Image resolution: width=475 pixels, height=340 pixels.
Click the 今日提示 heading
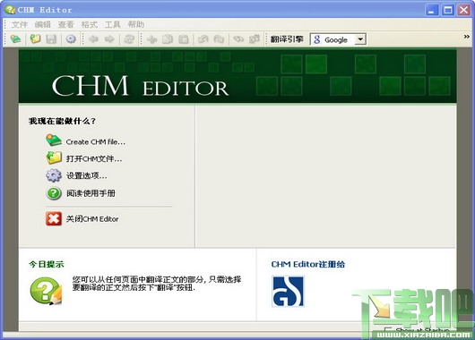click(47, 264)
